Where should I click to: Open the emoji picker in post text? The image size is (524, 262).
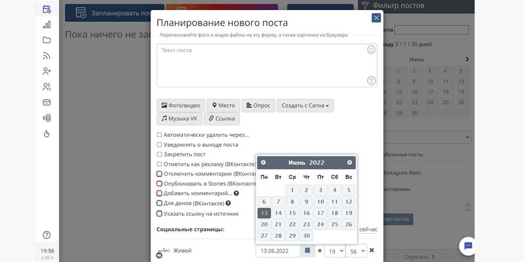[371, 50]
